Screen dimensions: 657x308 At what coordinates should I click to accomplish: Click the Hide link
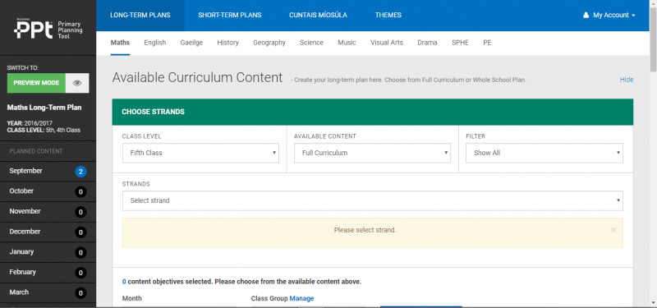coord(627,80)
